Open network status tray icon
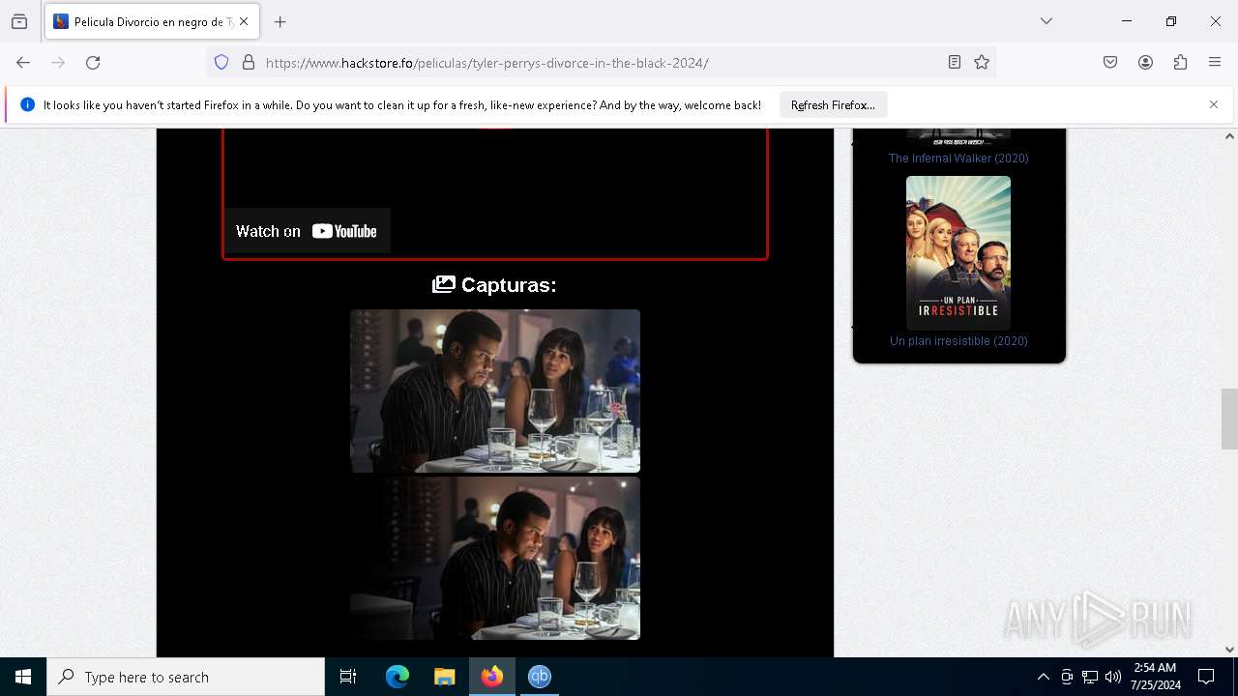The height and width of the screenshot is (696, 1238). (1090, 677)
